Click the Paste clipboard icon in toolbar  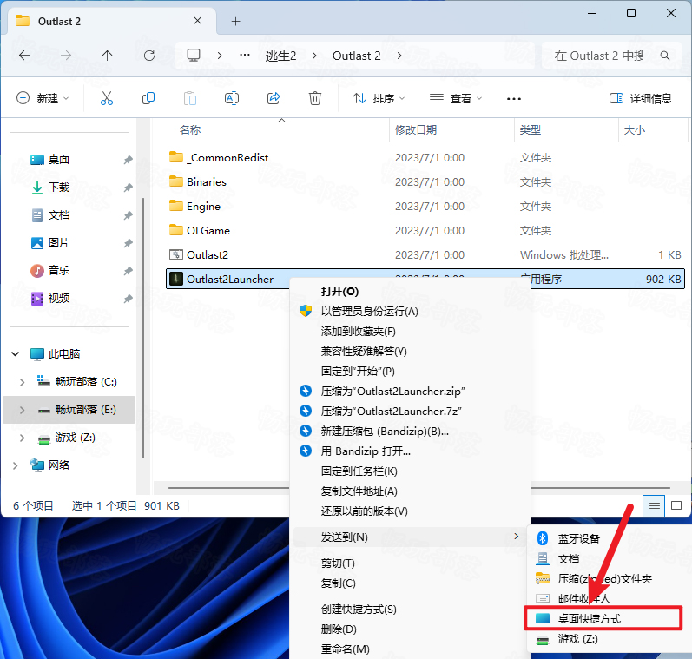point(190,98)
